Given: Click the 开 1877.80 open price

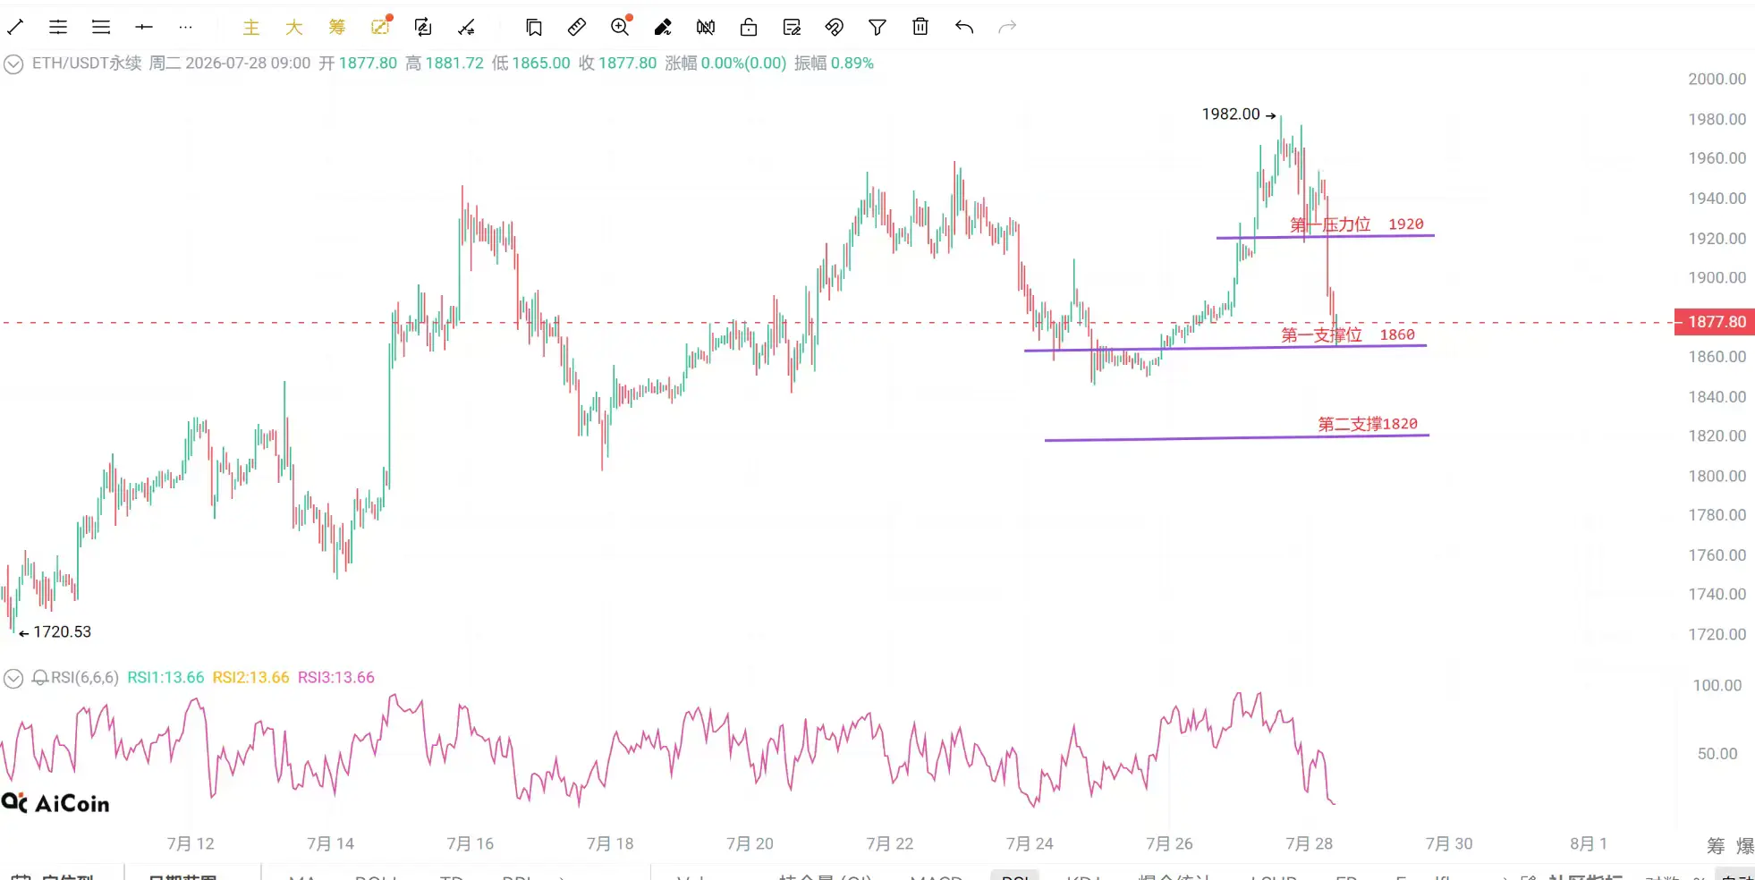Looking at the screenshot, I should point(358,63).
